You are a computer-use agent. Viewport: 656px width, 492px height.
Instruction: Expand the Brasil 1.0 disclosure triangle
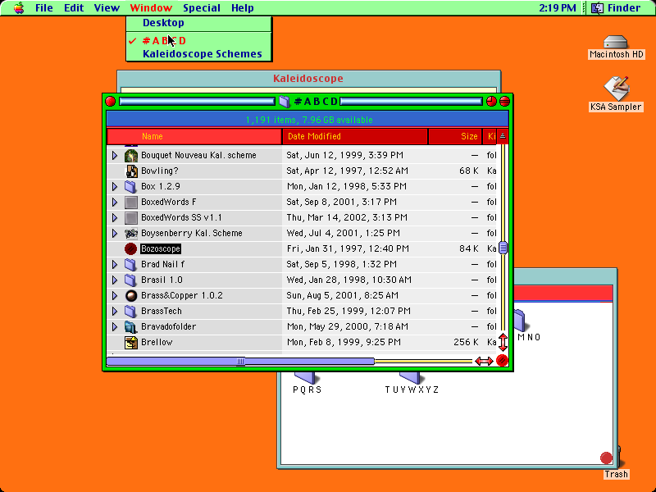coord(115,280)
